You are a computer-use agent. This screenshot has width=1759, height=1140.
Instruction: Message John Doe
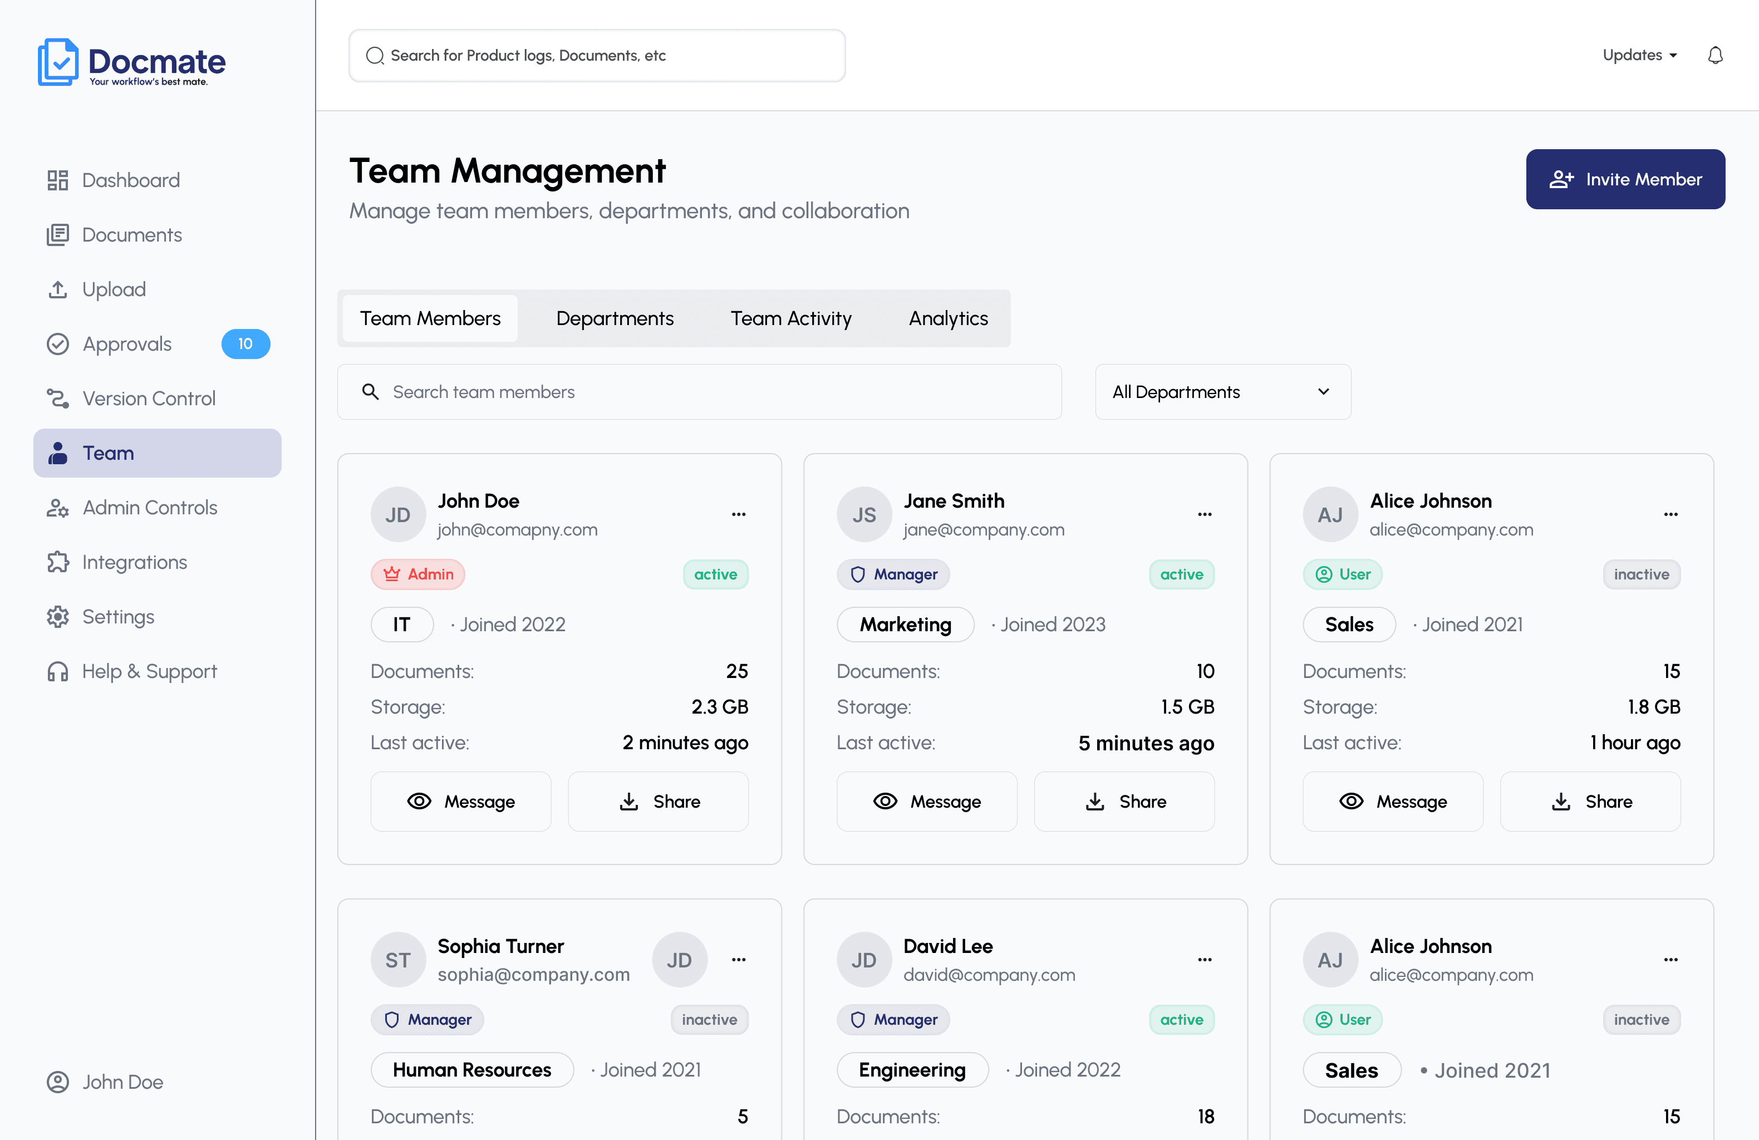460,802
